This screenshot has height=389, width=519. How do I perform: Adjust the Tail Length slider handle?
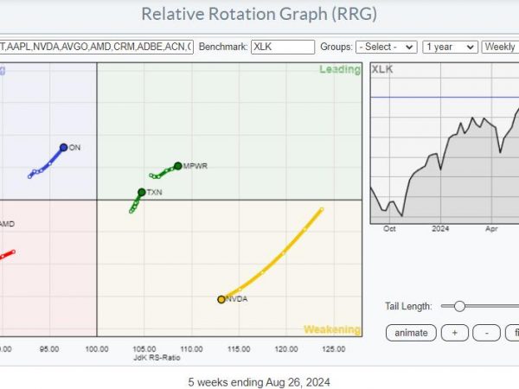tap(459, 306)
